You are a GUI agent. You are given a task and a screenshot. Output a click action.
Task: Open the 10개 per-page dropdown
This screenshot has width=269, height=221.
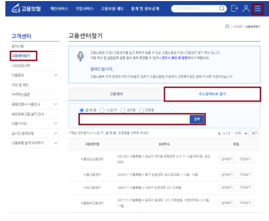click(241, 133)
